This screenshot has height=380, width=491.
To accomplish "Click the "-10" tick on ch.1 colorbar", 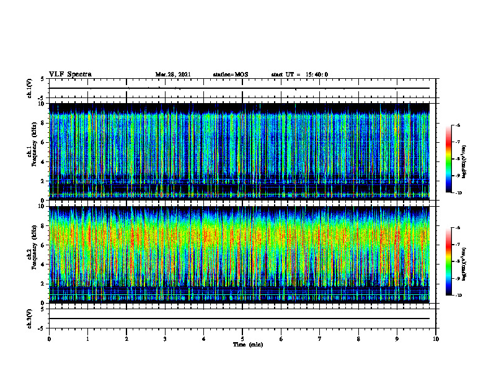I will coord(459,192).
